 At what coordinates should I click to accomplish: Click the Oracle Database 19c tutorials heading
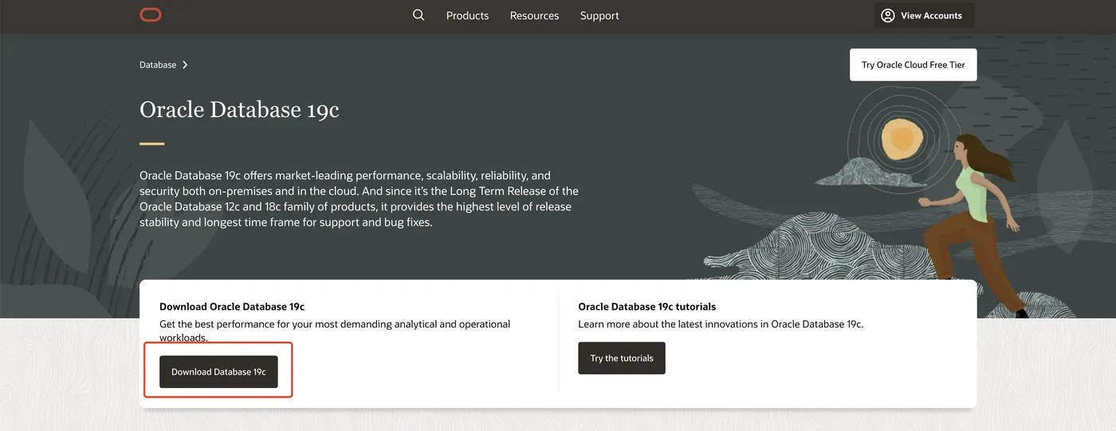pos(647,307)
